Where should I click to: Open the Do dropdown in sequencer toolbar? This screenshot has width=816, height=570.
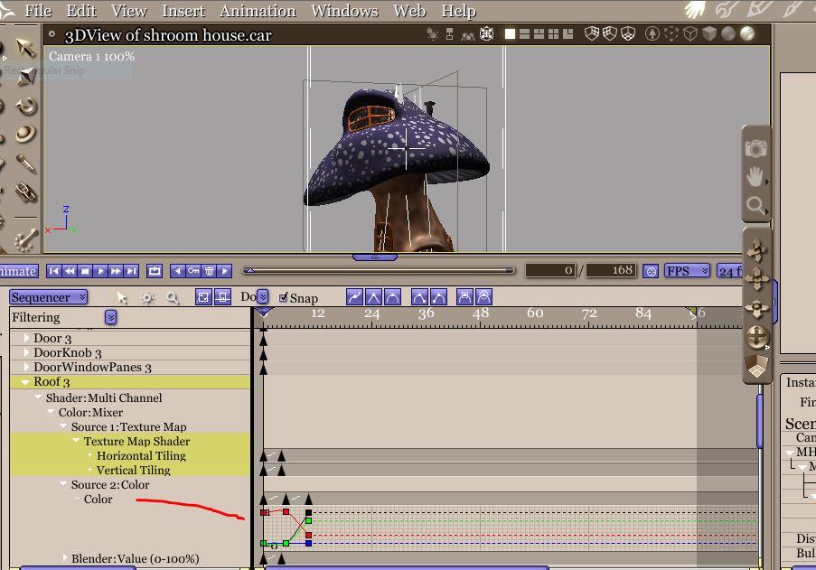263,296
